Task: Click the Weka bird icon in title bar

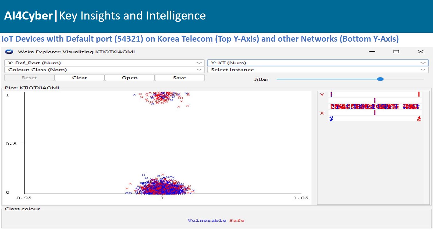Action: [x=9, y=52]
